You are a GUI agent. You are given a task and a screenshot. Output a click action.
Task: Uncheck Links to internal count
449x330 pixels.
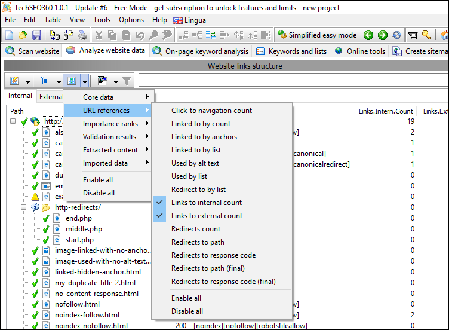click(207, 203)
